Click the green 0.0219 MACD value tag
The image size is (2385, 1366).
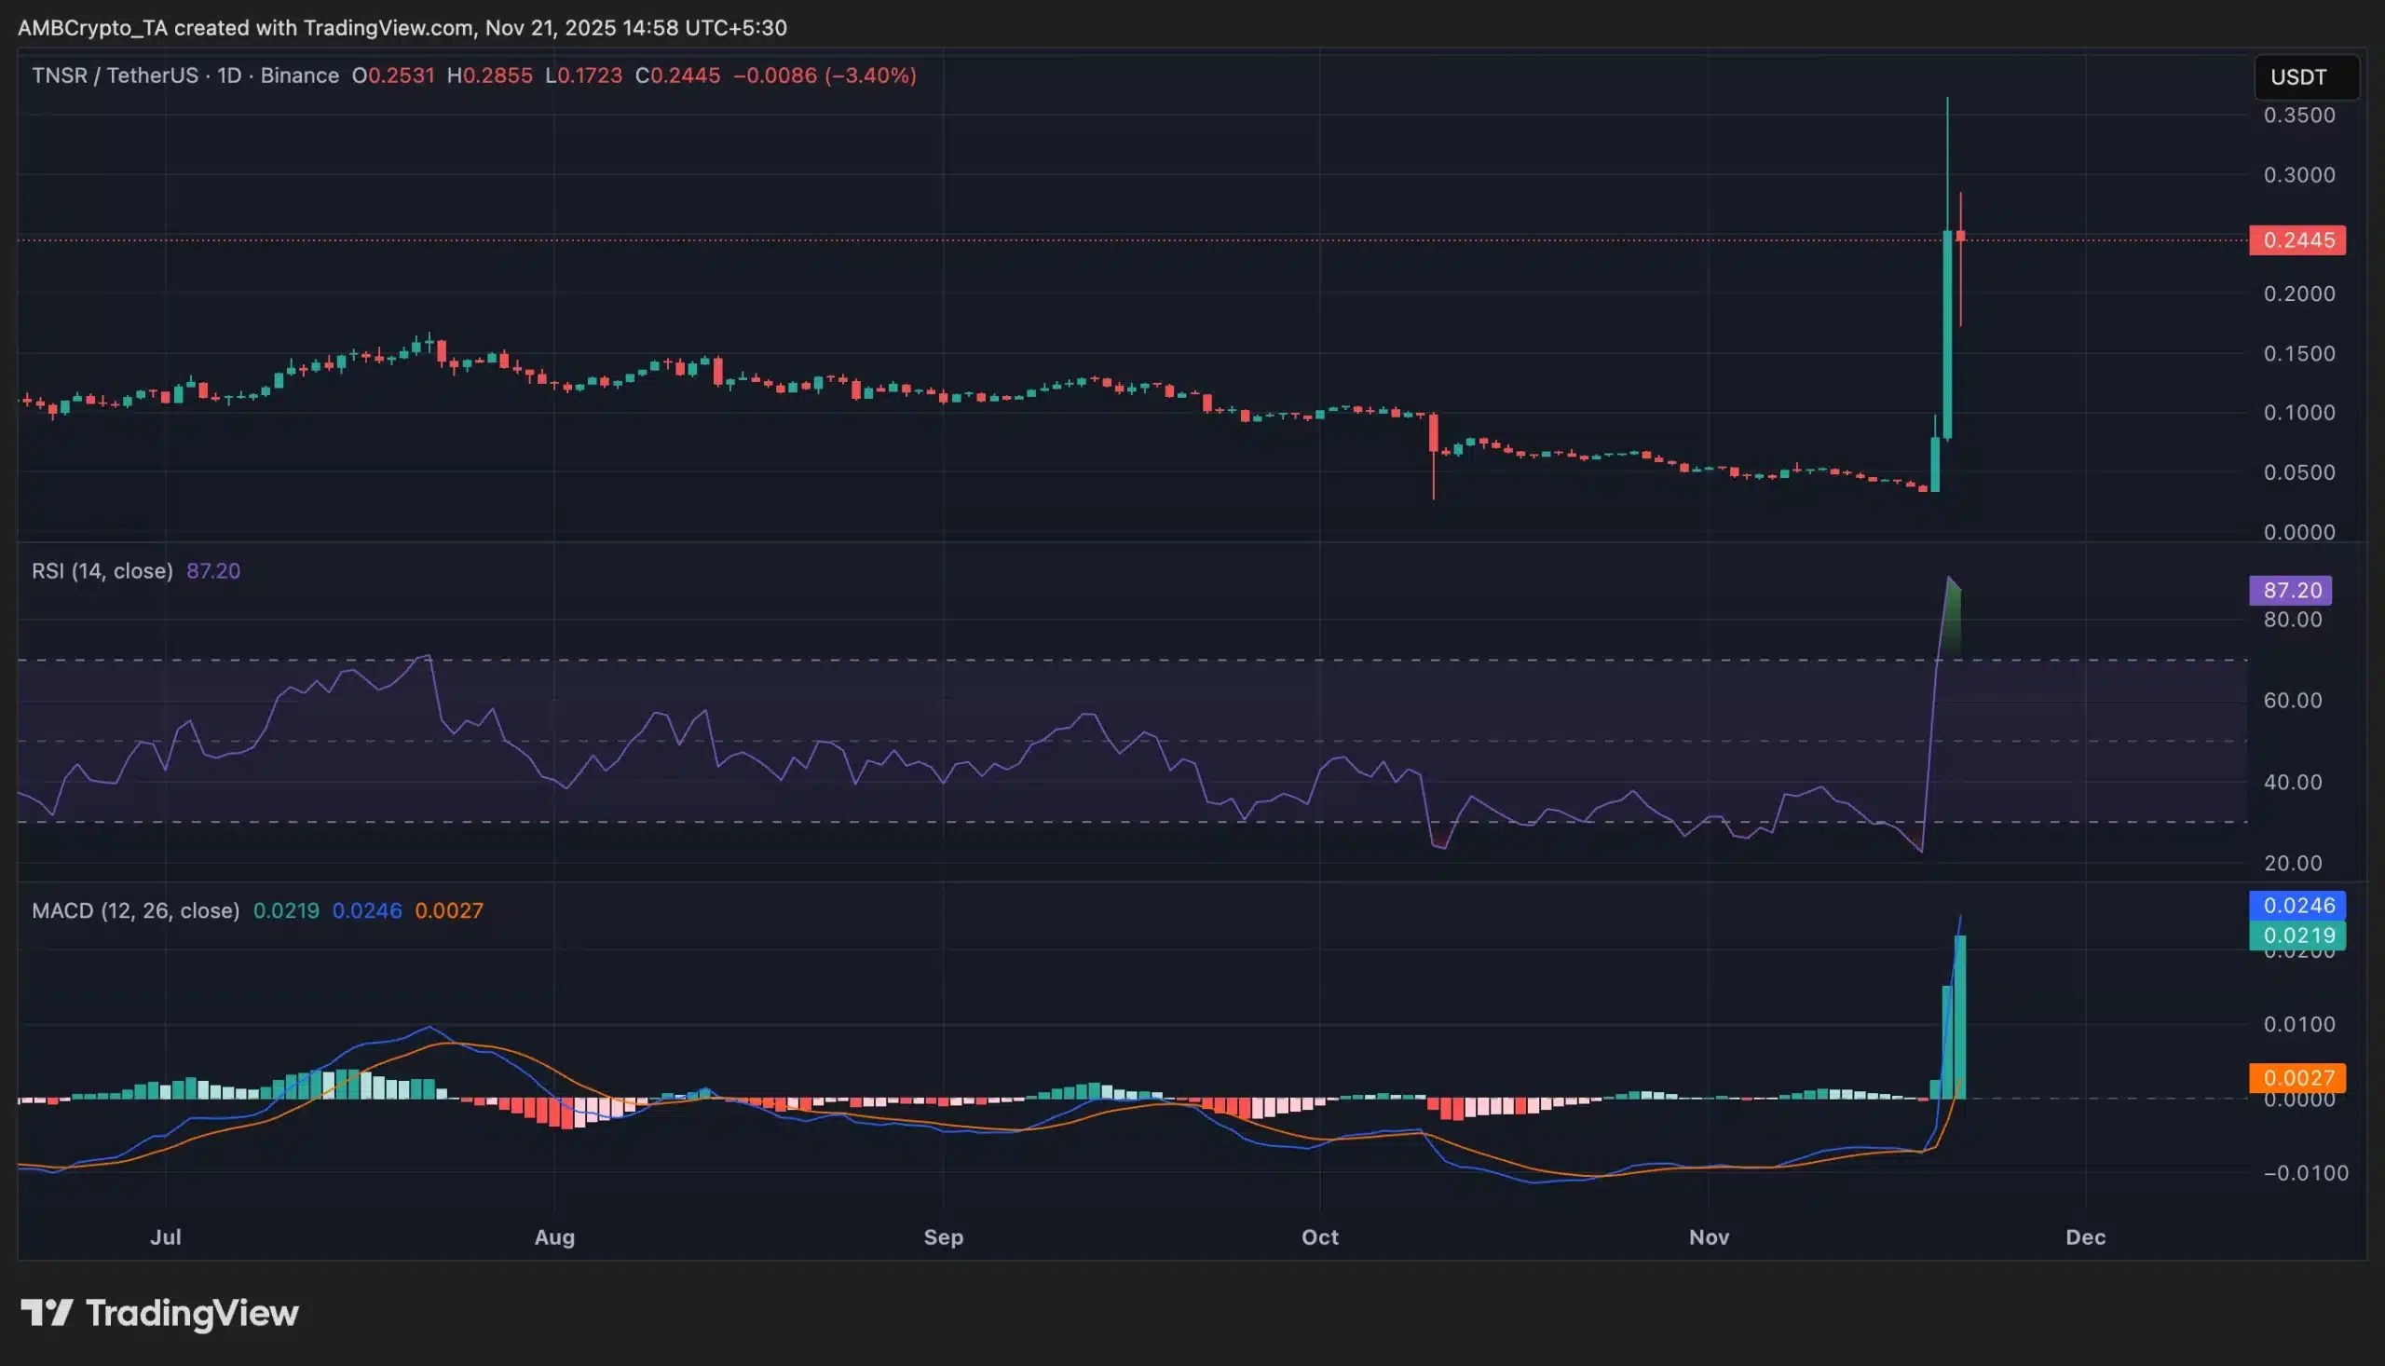(x=2299, y=936)
